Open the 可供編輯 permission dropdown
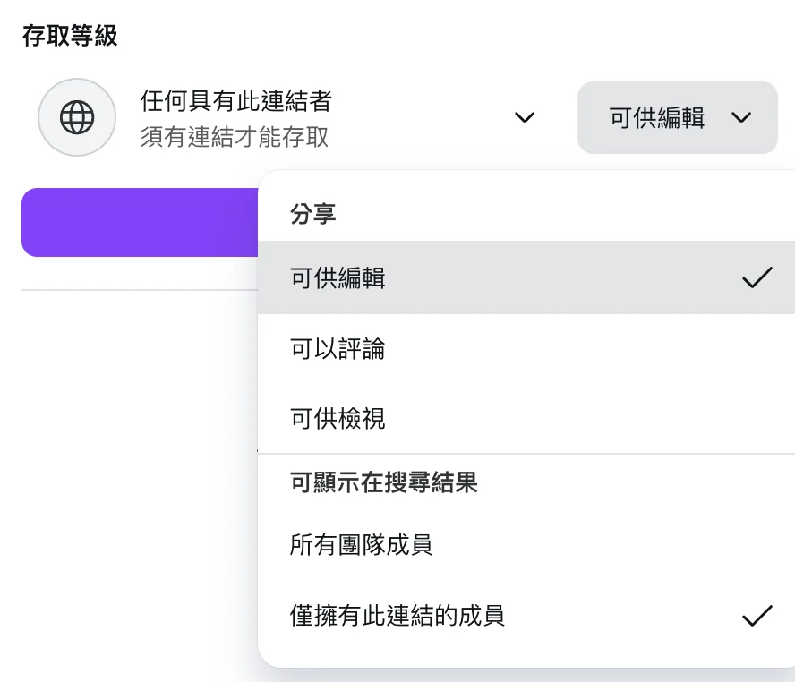This screenshot has width=795, height=682. pos(677,117)
